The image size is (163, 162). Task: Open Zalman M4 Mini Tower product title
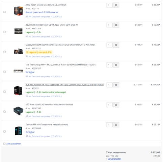pyautogui.click(x=47, y=125)
